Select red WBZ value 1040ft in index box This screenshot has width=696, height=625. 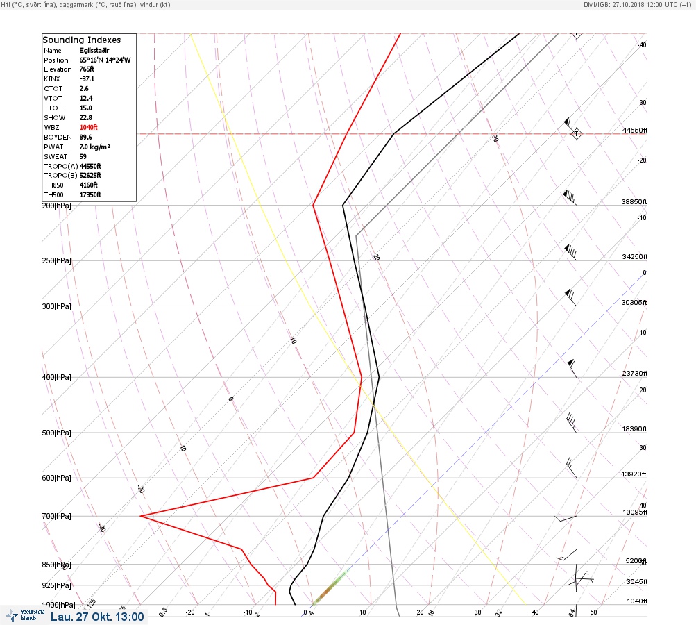click(88, 127)
